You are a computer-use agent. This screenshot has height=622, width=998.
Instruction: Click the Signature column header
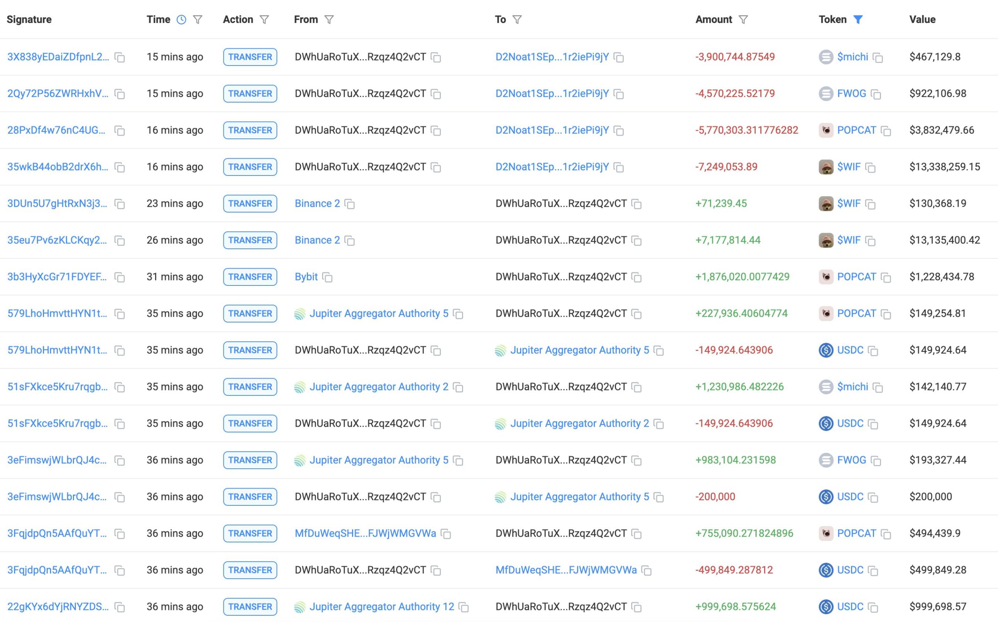[x=29, y=19]
